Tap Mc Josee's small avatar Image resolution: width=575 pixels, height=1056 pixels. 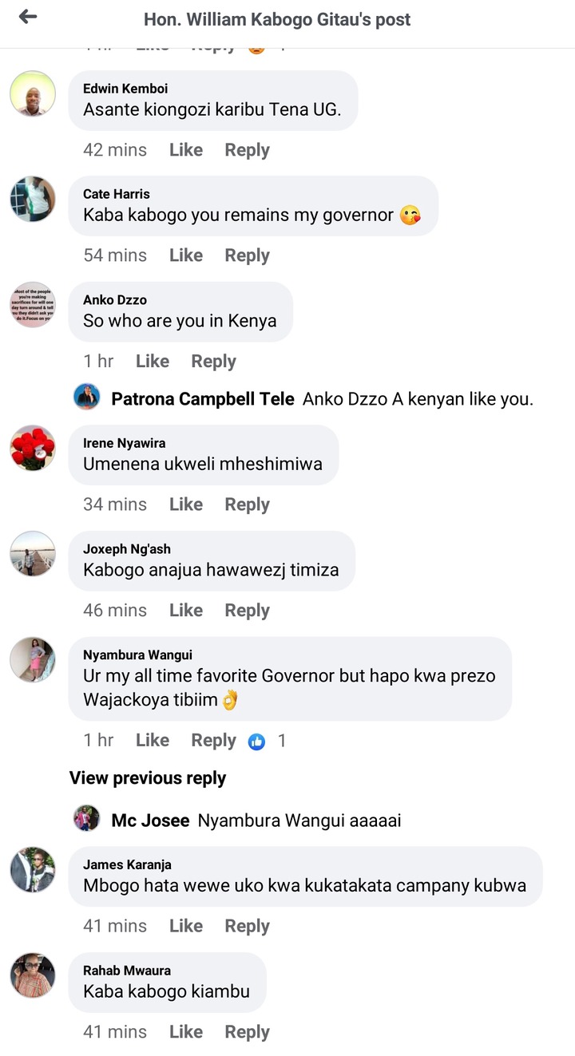pos(86,818)
